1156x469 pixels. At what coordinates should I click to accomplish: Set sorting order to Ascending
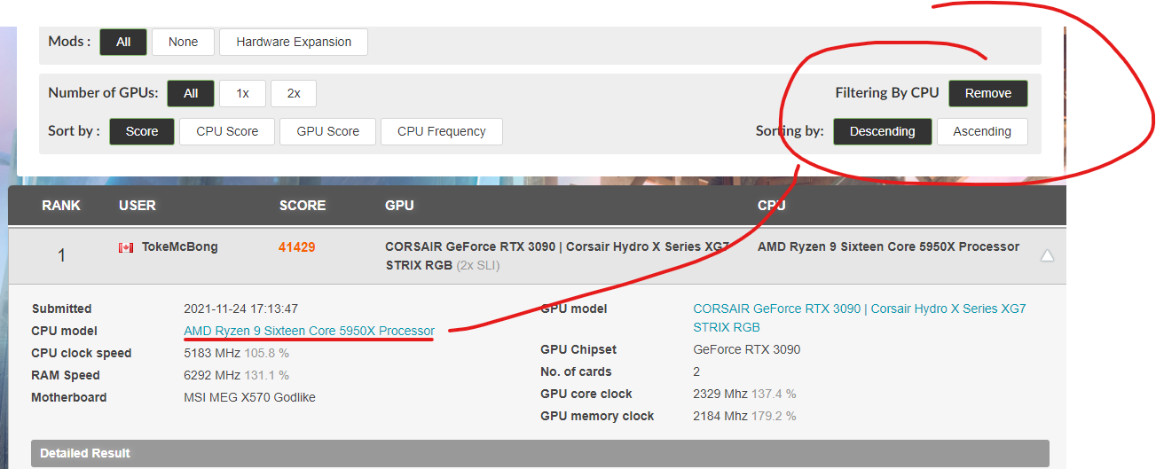[x=982, y=131]
